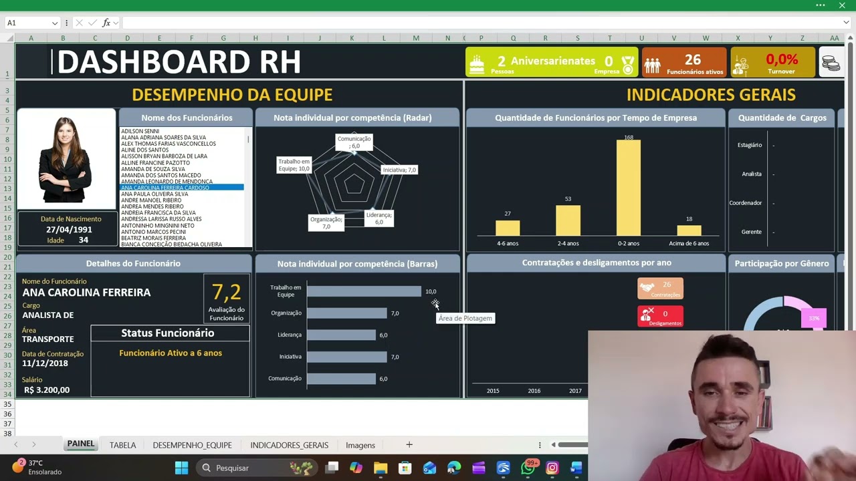
Task: Open Outlook mail from the taskbar
Action: [x=429, y=468]
